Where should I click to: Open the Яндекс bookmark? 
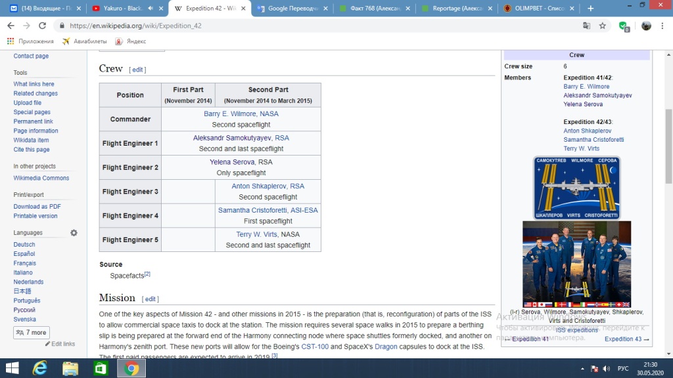131,41
